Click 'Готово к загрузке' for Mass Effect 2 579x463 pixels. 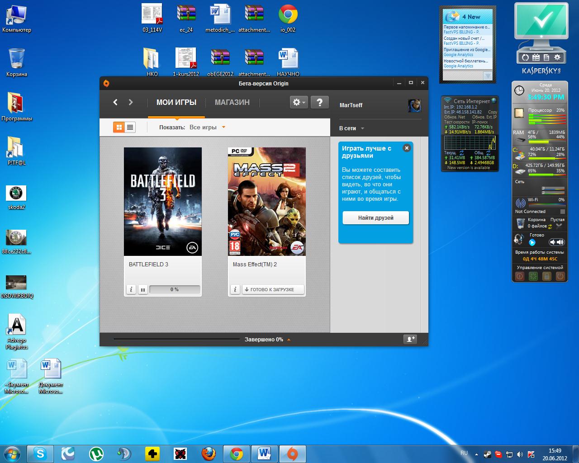click(x=273, y=289)
